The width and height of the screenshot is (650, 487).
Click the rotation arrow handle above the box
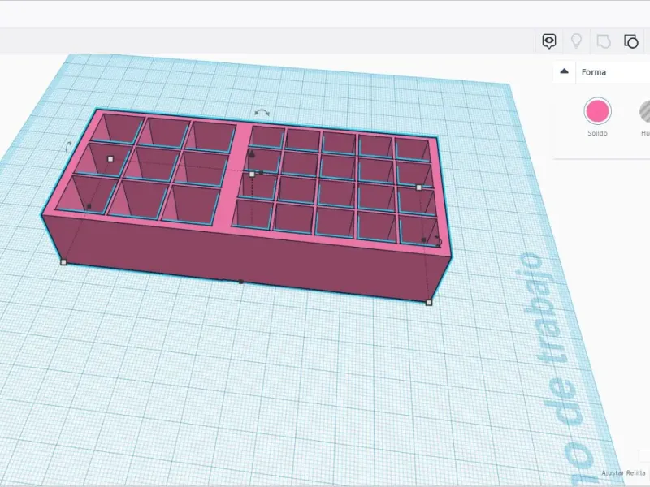(262, 113)
